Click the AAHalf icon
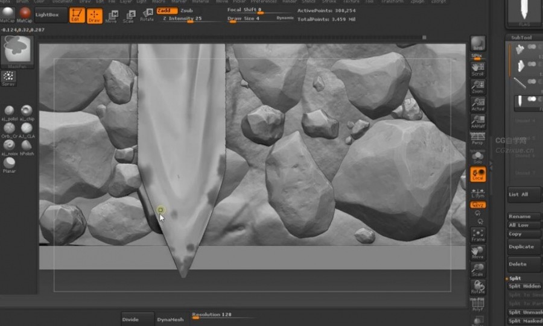This screenshot has width=543, height=326. [478, 122]
